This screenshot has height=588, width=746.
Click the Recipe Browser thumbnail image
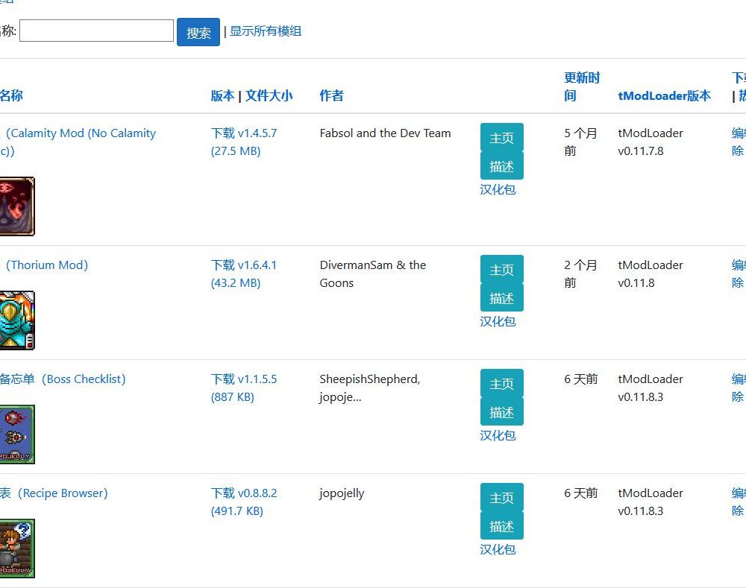tap(16, 548)
